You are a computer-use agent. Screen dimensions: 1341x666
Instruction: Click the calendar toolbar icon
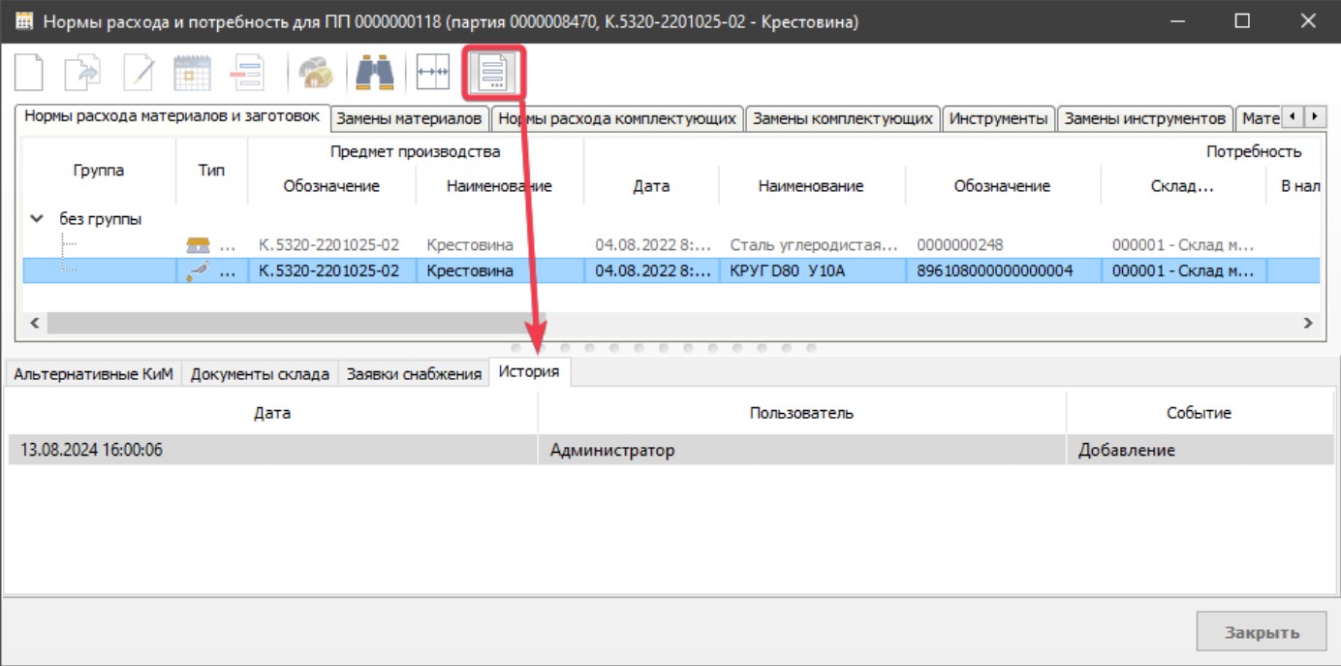tap(192, 74)
